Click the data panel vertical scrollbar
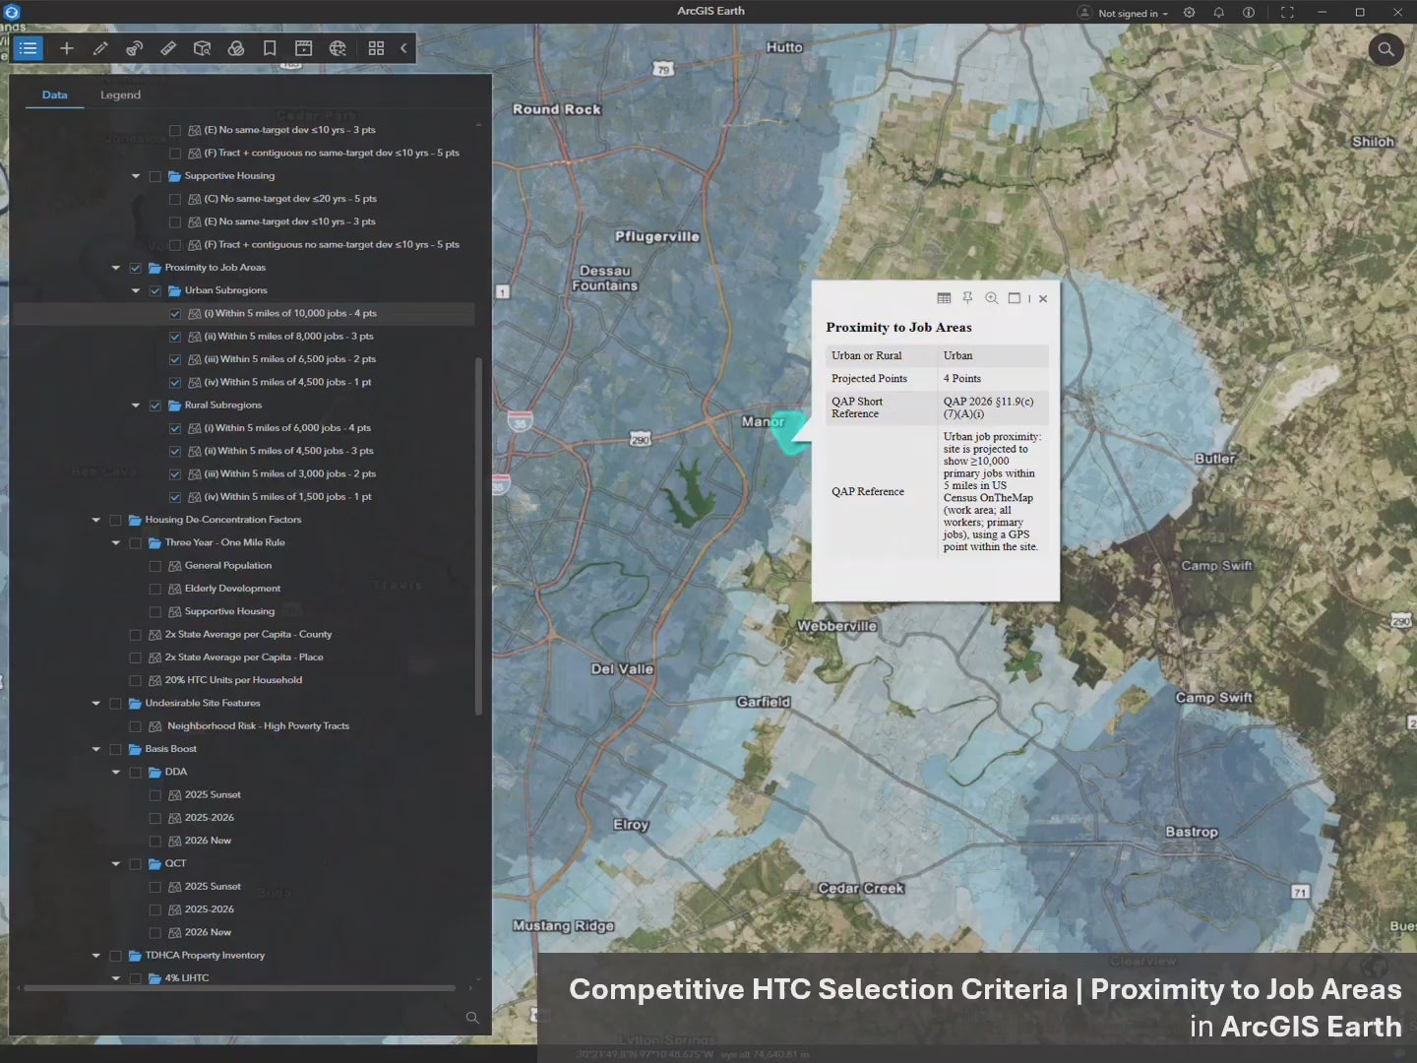 (x=478, y=536)
